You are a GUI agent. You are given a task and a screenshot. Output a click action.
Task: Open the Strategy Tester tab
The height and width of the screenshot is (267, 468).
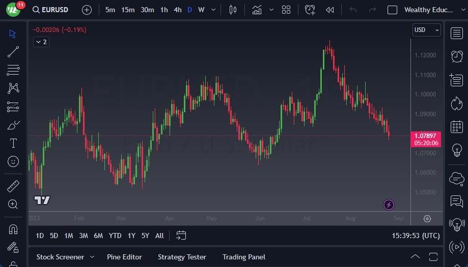(182, 257)
